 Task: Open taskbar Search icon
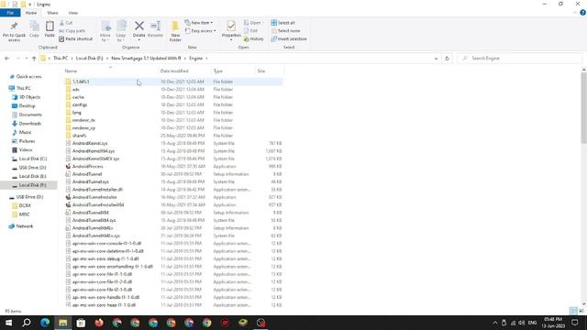pos(27,323)
